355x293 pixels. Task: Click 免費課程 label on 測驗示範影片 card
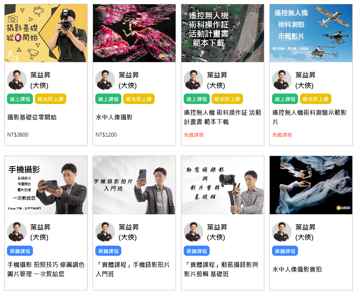(x=282, y=135)
